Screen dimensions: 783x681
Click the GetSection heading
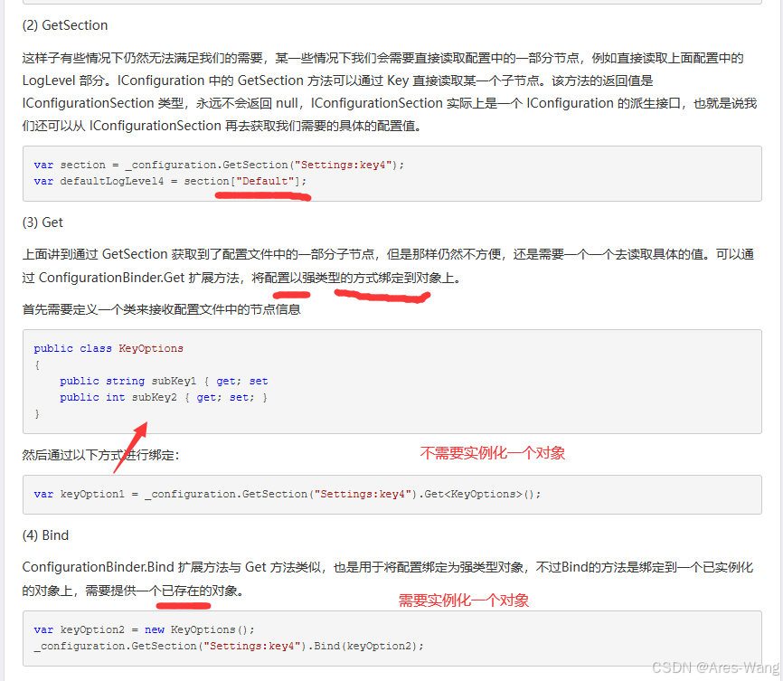(63, 24)
